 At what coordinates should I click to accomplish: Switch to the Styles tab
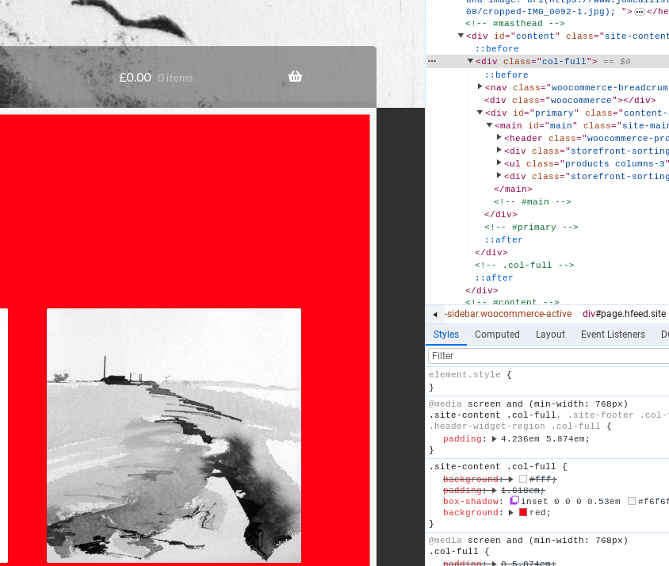[445, 335]
